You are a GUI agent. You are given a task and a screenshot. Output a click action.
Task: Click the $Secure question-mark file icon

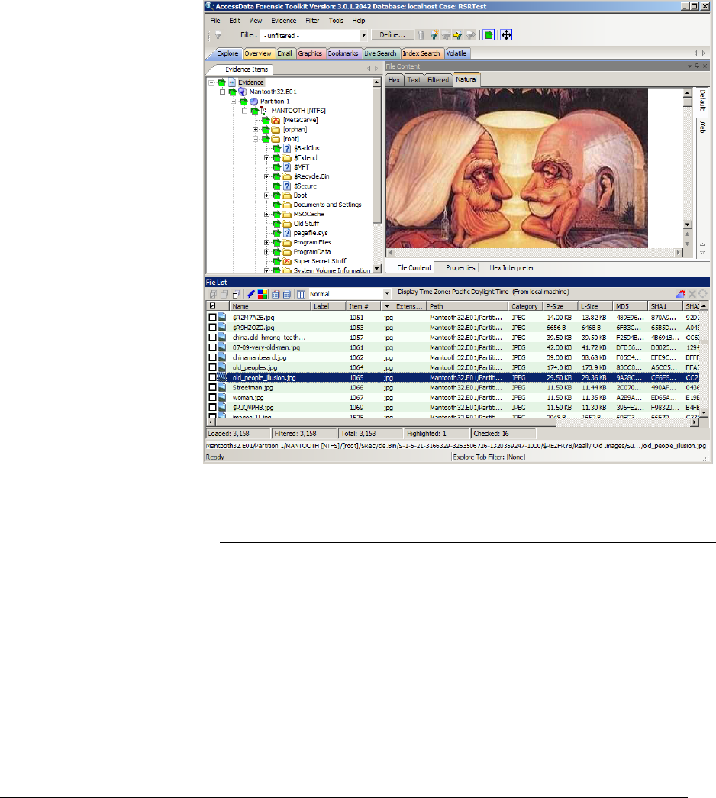pos(287,186)
